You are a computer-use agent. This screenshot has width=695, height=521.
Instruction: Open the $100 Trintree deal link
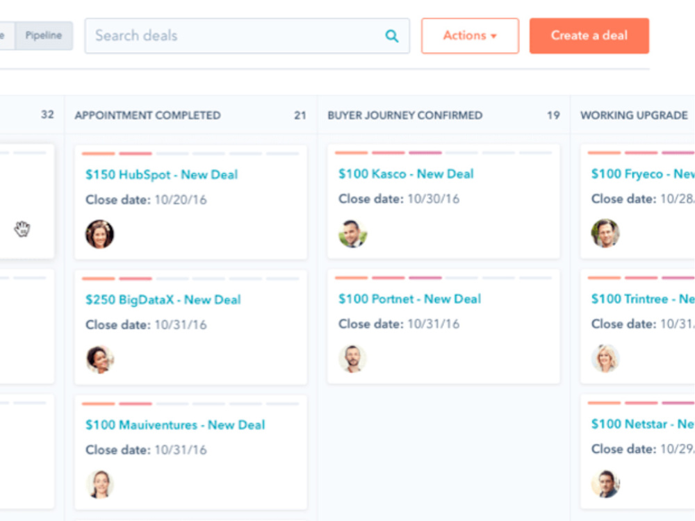(x=643, y=299)
